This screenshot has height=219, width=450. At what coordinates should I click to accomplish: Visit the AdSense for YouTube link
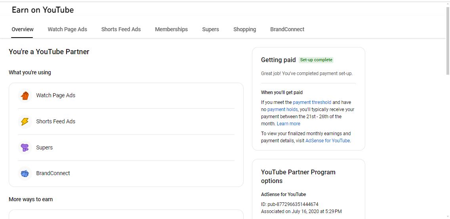pyautogui.click(x=328, y=141)
